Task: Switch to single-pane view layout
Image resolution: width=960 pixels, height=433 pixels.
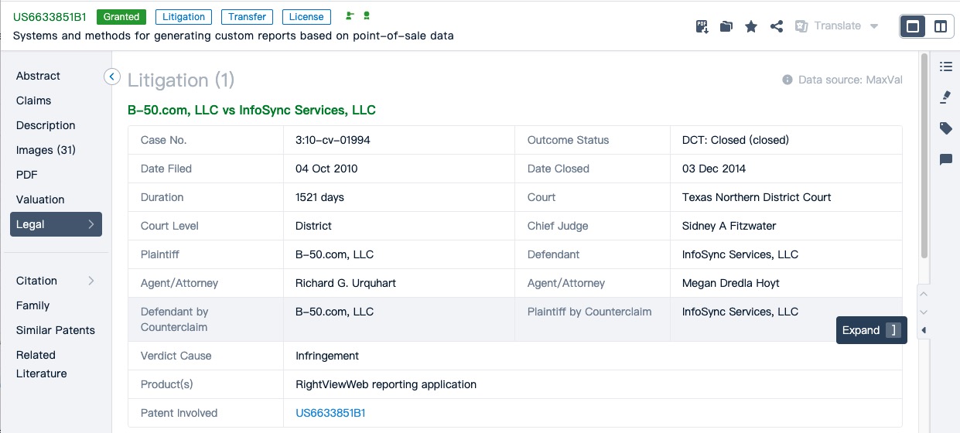Action: click(913, 26)
